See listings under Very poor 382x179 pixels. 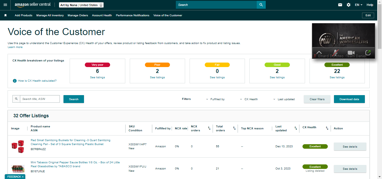pos(97,77)
